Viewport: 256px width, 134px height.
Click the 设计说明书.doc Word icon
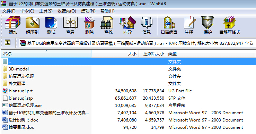5,120
